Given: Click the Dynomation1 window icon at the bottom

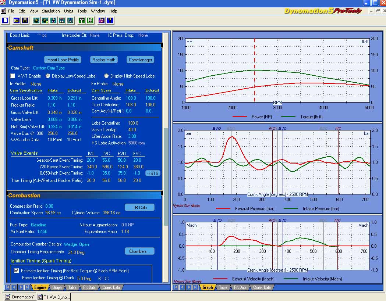Looking at the screenshot, I should pos(8,297).
